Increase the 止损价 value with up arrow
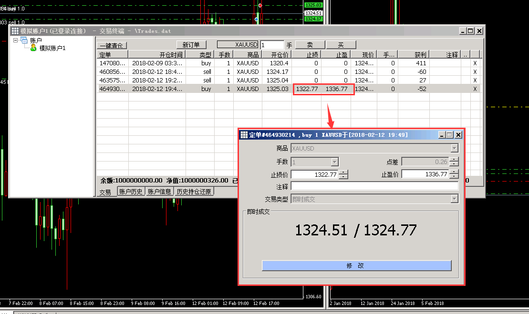This screenshot has height=314, width=529. point(343,172)
